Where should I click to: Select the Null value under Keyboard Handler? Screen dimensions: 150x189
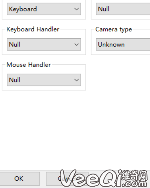(15, 45)
